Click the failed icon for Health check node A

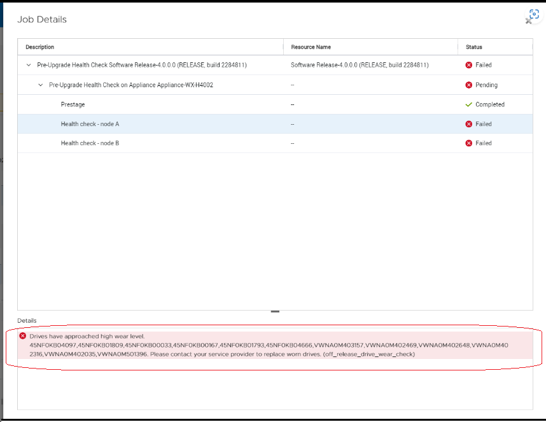tap(469, 124)
